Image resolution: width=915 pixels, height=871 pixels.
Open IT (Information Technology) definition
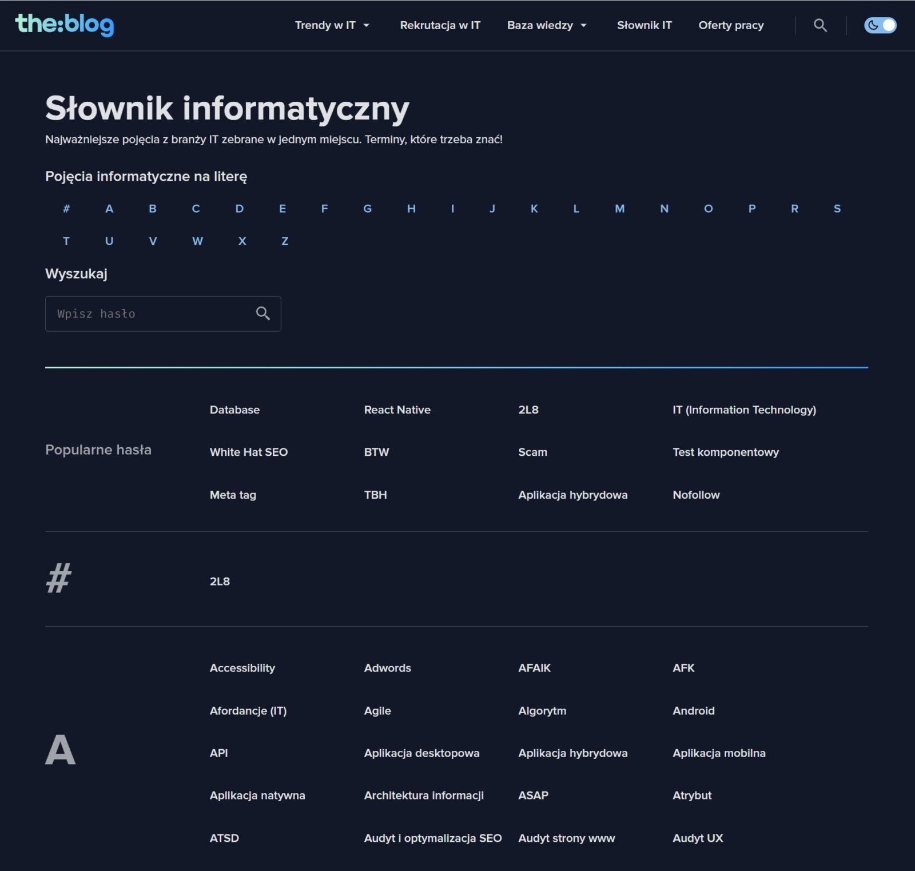[x=743, y=409]
